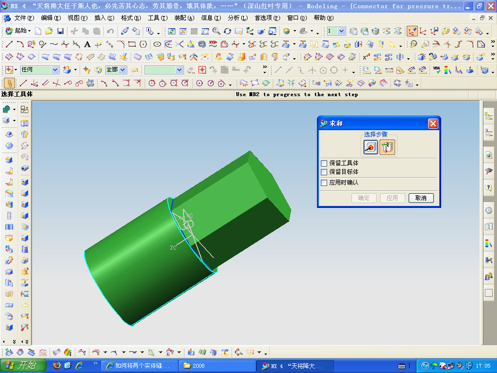Click the Windows 开始 start button

pos(23,366)
